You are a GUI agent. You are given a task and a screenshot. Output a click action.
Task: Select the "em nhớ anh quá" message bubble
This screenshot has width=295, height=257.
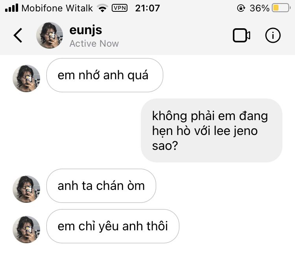tap(105, 75)
